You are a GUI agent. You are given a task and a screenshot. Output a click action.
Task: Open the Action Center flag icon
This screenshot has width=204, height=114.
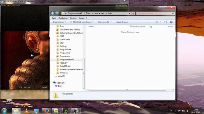(x=179, y=111)
